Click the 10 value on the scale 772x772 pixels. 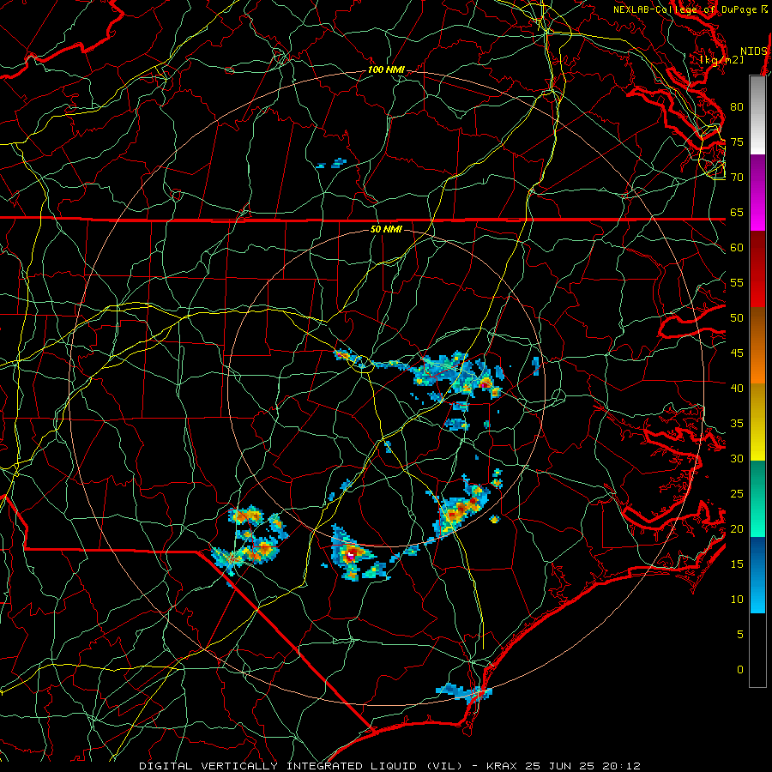tap(737, 600)
